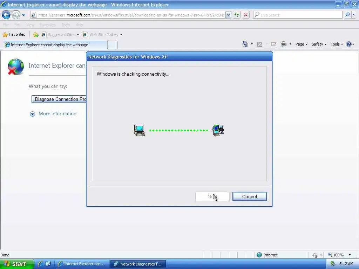Open the recent pages dropdown beside Forward
359x269 pixels.
click(x=23, y=15)
